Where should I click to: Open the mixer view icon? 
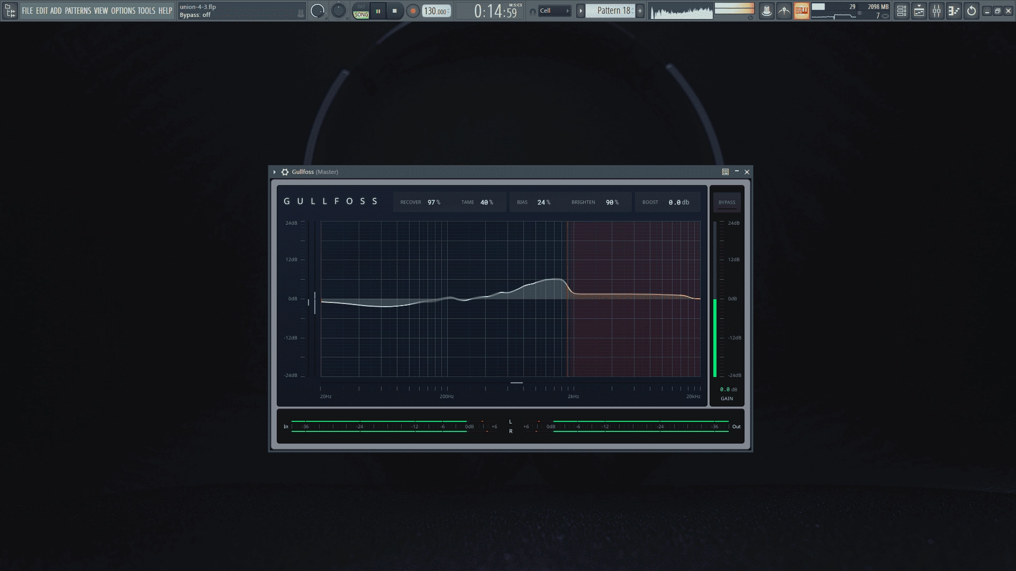tap(937, 11)
